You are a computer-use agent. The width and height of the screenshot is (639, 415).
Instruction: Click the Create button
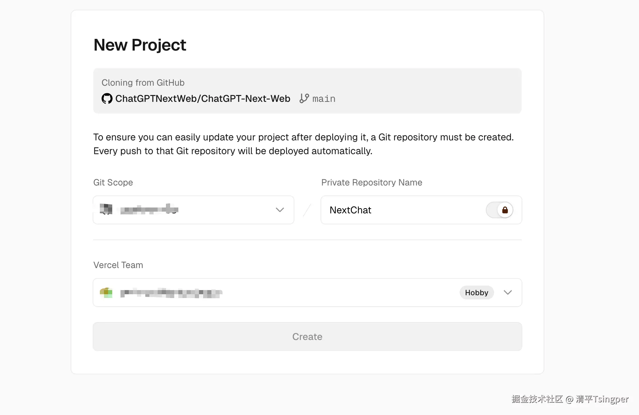pyautogui.click(x=307, y=337)
